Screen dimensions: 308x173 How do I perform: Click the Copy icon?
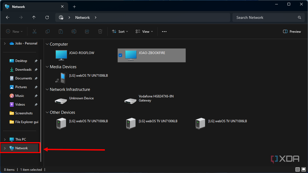[x=47, y=31]
